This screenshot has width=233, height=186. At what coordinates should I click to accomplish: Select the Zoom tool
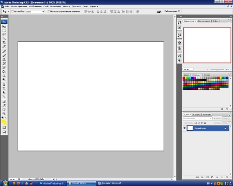pyautogui.click(x=4, y=114)
